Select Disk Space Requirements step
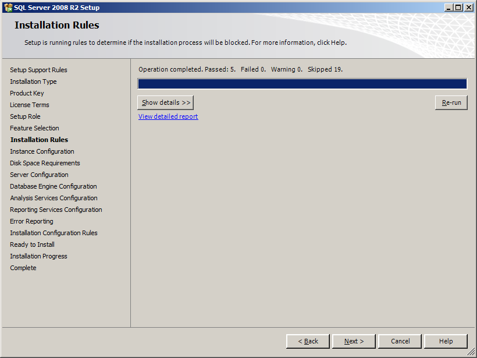 tap(45, 163)
